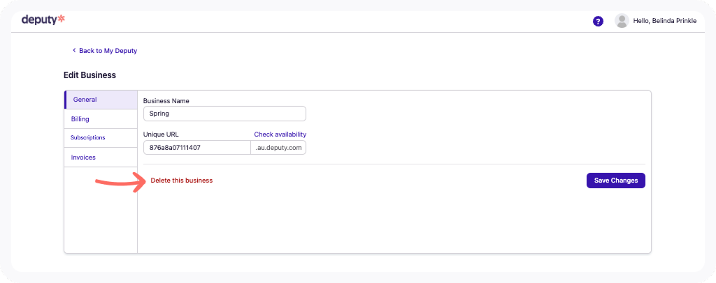
Task: Click Check availability link
Action: [x=280, y=135]
